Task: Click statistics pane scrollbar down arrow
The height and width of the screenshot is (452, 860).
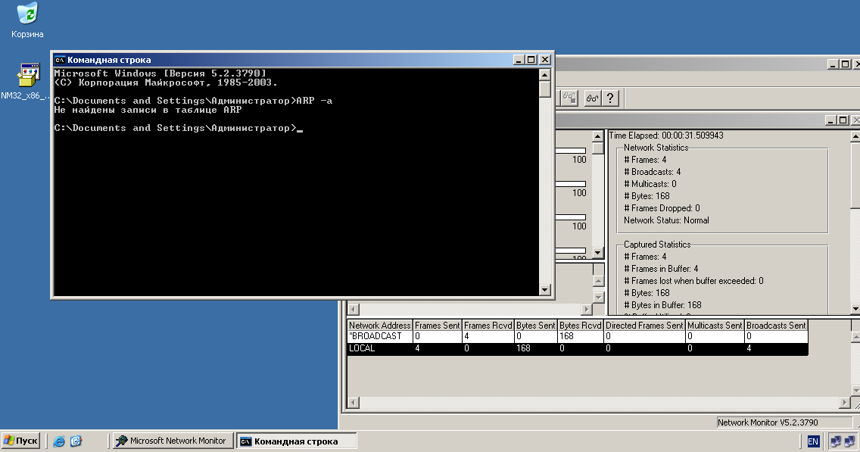Action: tap(855, 310)
